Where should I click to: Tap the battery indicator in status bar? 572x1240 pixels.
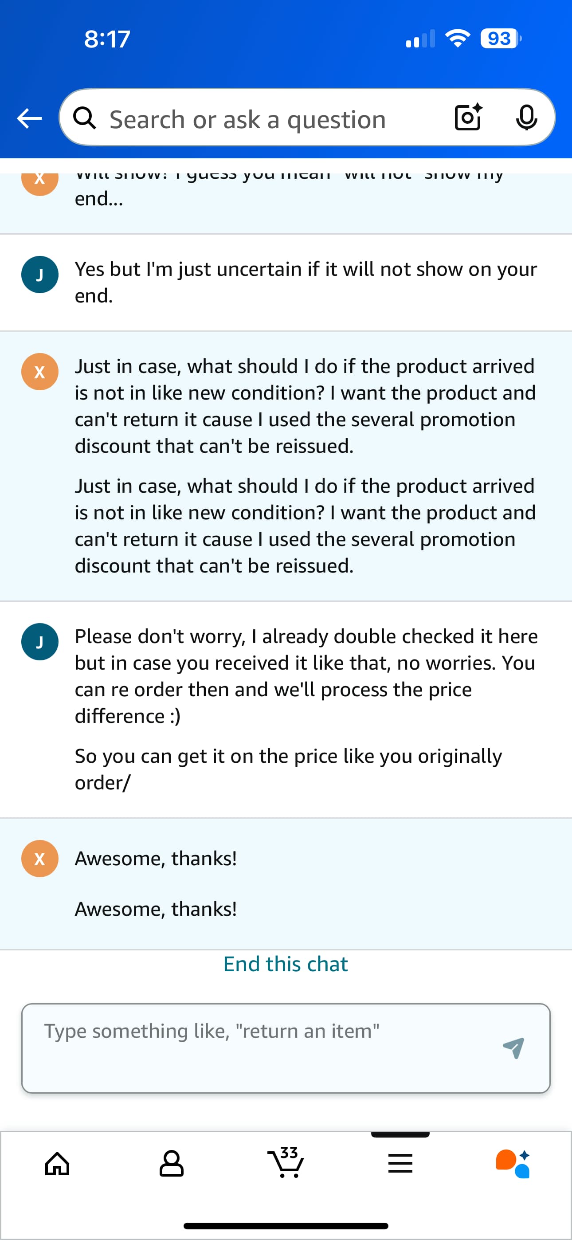click(x=500, y=39)
